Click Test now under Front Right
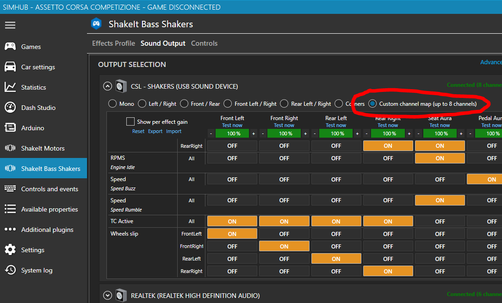 pyautogui.click(x=284, y=125)
